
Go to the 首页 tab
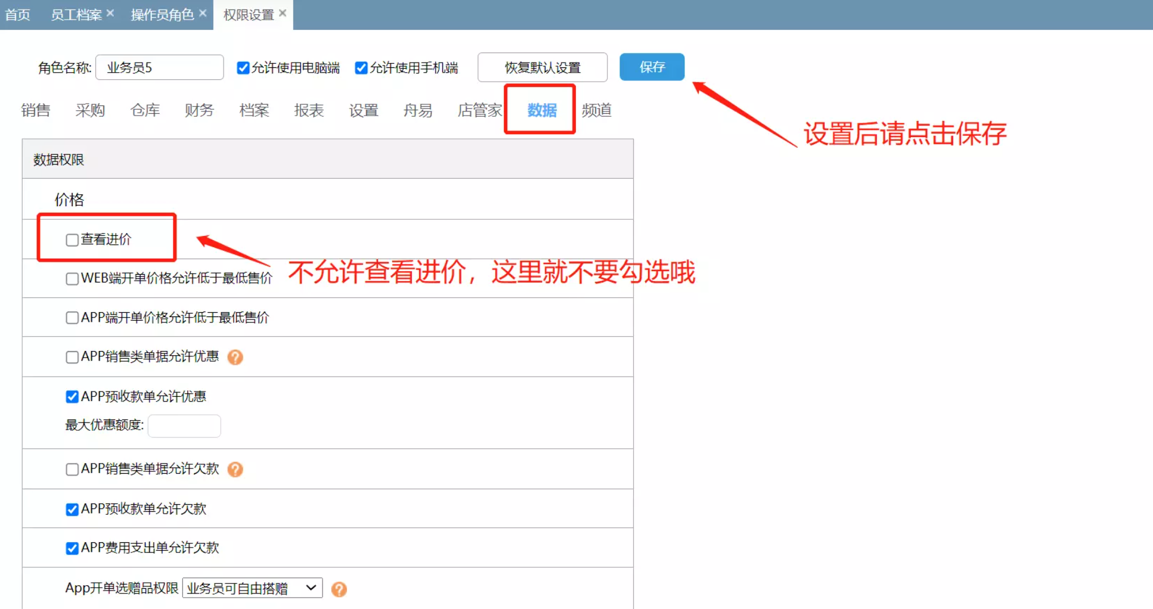(18, 14)
